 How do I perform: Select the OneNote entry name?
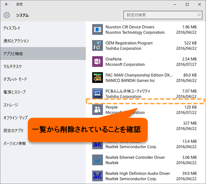[114, 59]
